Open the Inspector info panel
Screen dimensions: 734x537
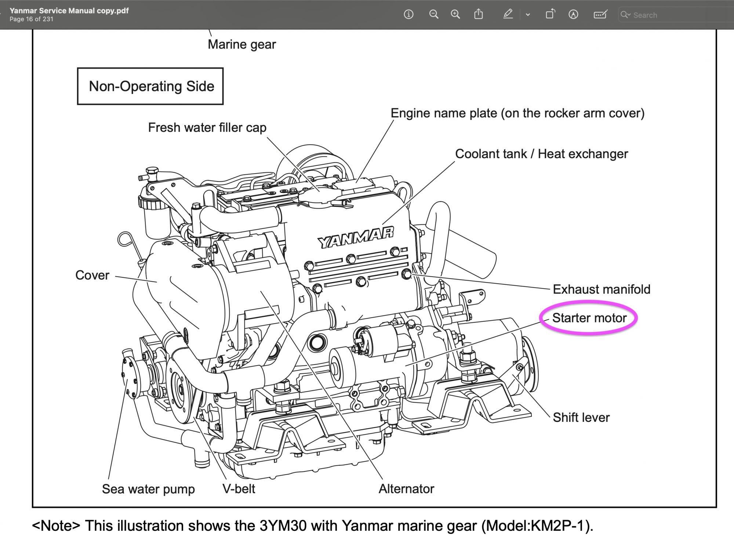point(408,15)
